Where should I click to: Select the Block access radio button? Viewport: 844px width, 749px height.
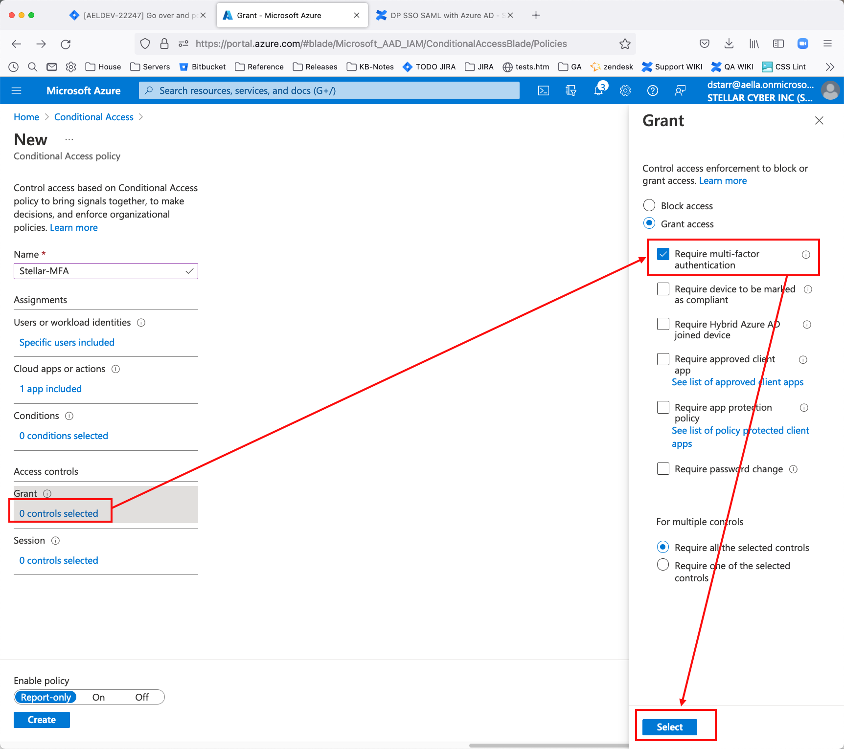649,205
